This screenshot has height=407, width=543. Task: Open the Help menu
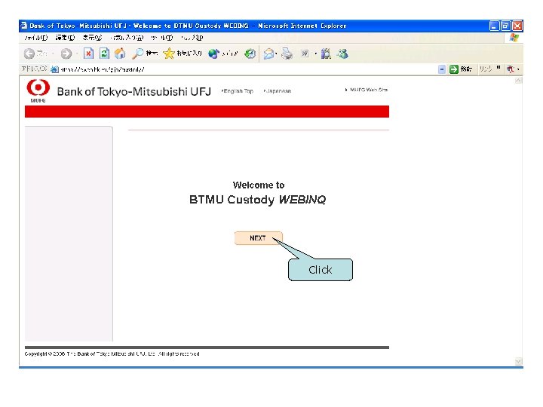pos(192,38)
